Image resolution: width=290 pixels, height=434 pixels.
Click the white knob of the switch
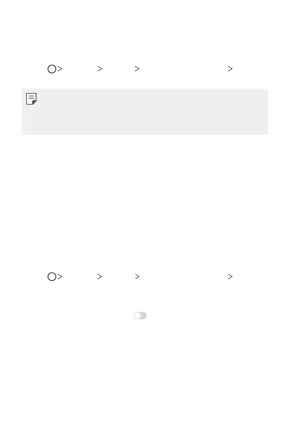tap(138, 316)
